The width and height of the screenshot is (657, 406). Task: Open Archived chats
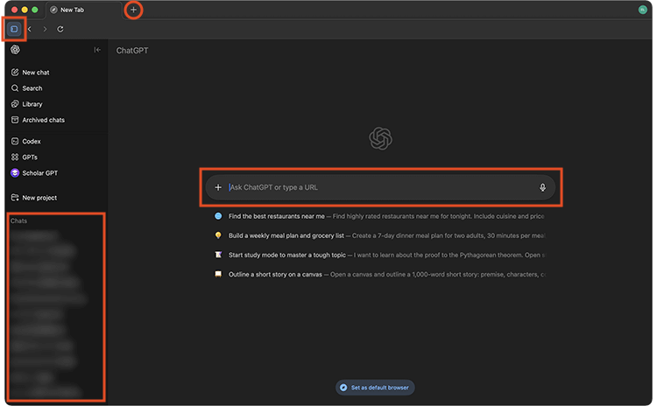43,120
